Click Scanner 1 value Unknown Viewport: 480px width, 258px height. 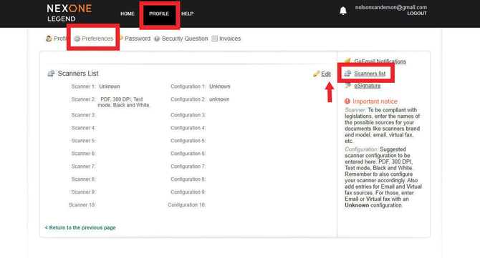[110, 86]
